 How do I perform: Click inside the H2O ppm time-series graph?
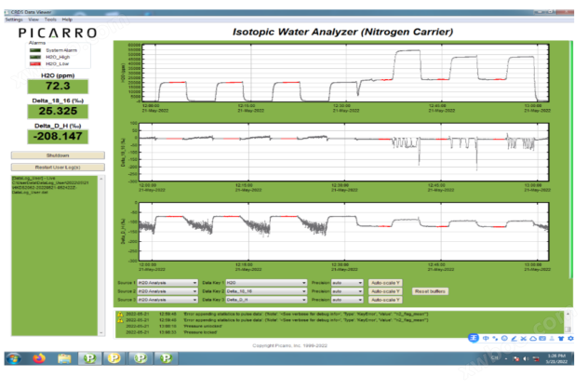click(344, 73)
